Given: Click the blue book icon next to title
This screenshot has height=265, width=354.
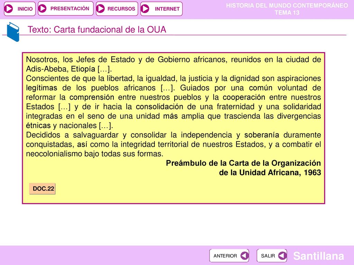Looking at the screenshot, I should 13,32.
